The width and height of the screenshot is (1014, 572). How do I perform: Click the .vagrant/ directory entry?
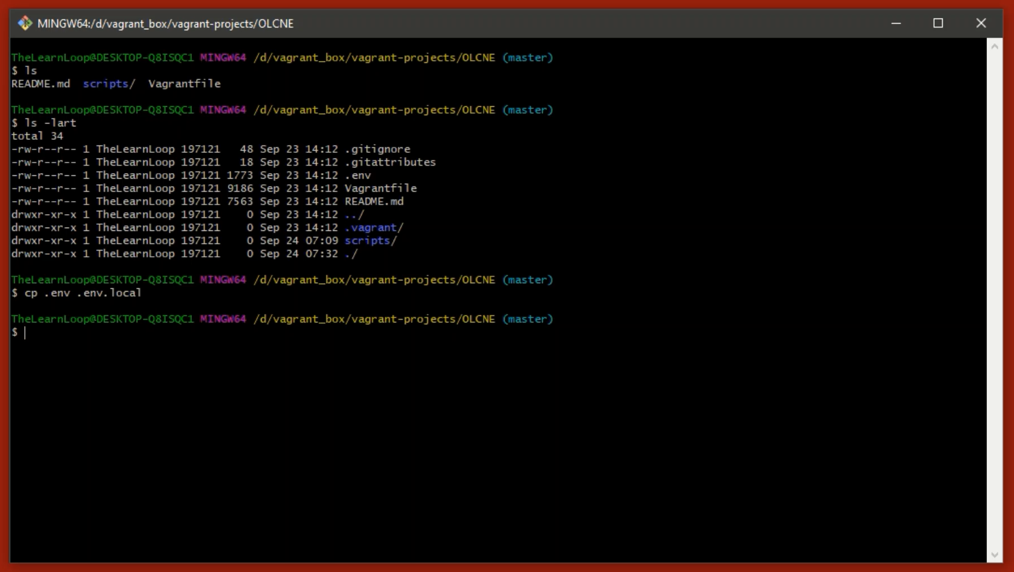(374, 228)
